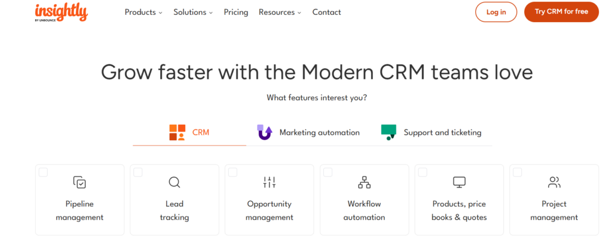This screenshot has width=612, height=247.
Task: Click the green Support and ticketing icon
Action: (389, 132)
